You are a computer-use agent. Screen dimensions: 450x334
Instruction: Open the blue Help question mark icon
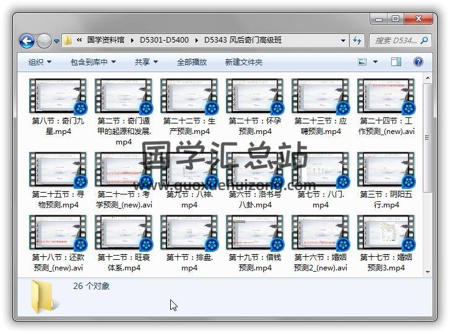(x=418, y=62)
